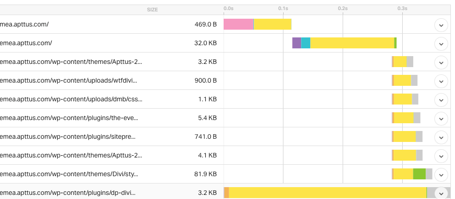The width and height of the screenshot is (455, 199).
Task: Expand the dp-divi plugin request row
Action: (x=441, y=193)
